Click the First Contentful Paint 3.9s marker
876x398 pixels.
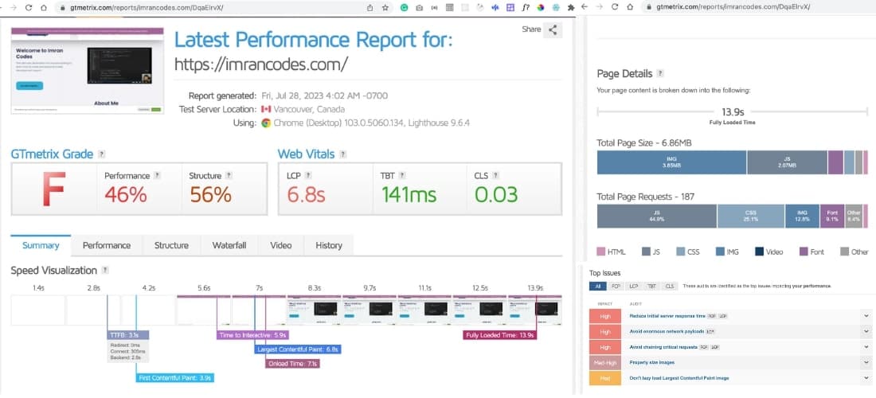(x=175, y=378)
